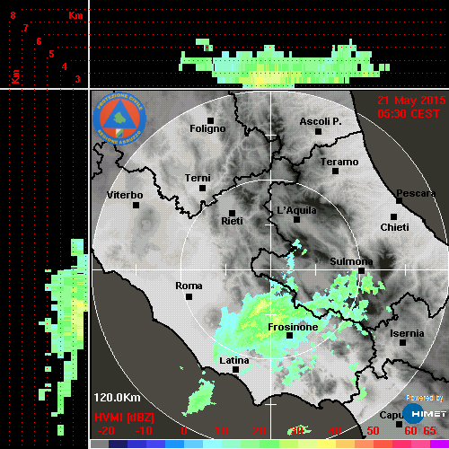Screen dimensions: 449x449
Task: Click the Terni city marker square
Action: click(x=203, y=189)
